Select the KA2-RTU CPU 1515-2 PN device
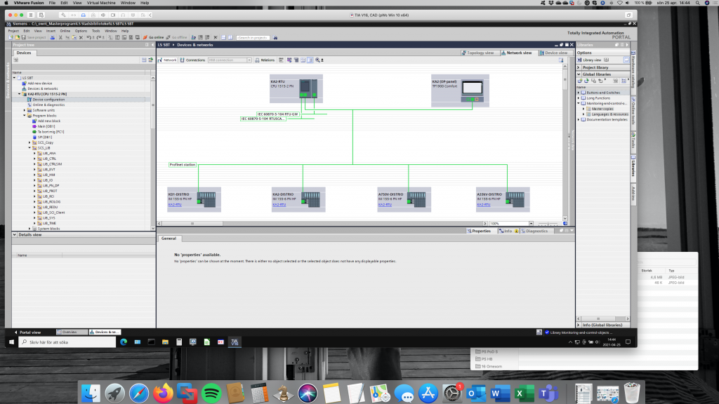The image size is (719, 404). pos(296,88)
